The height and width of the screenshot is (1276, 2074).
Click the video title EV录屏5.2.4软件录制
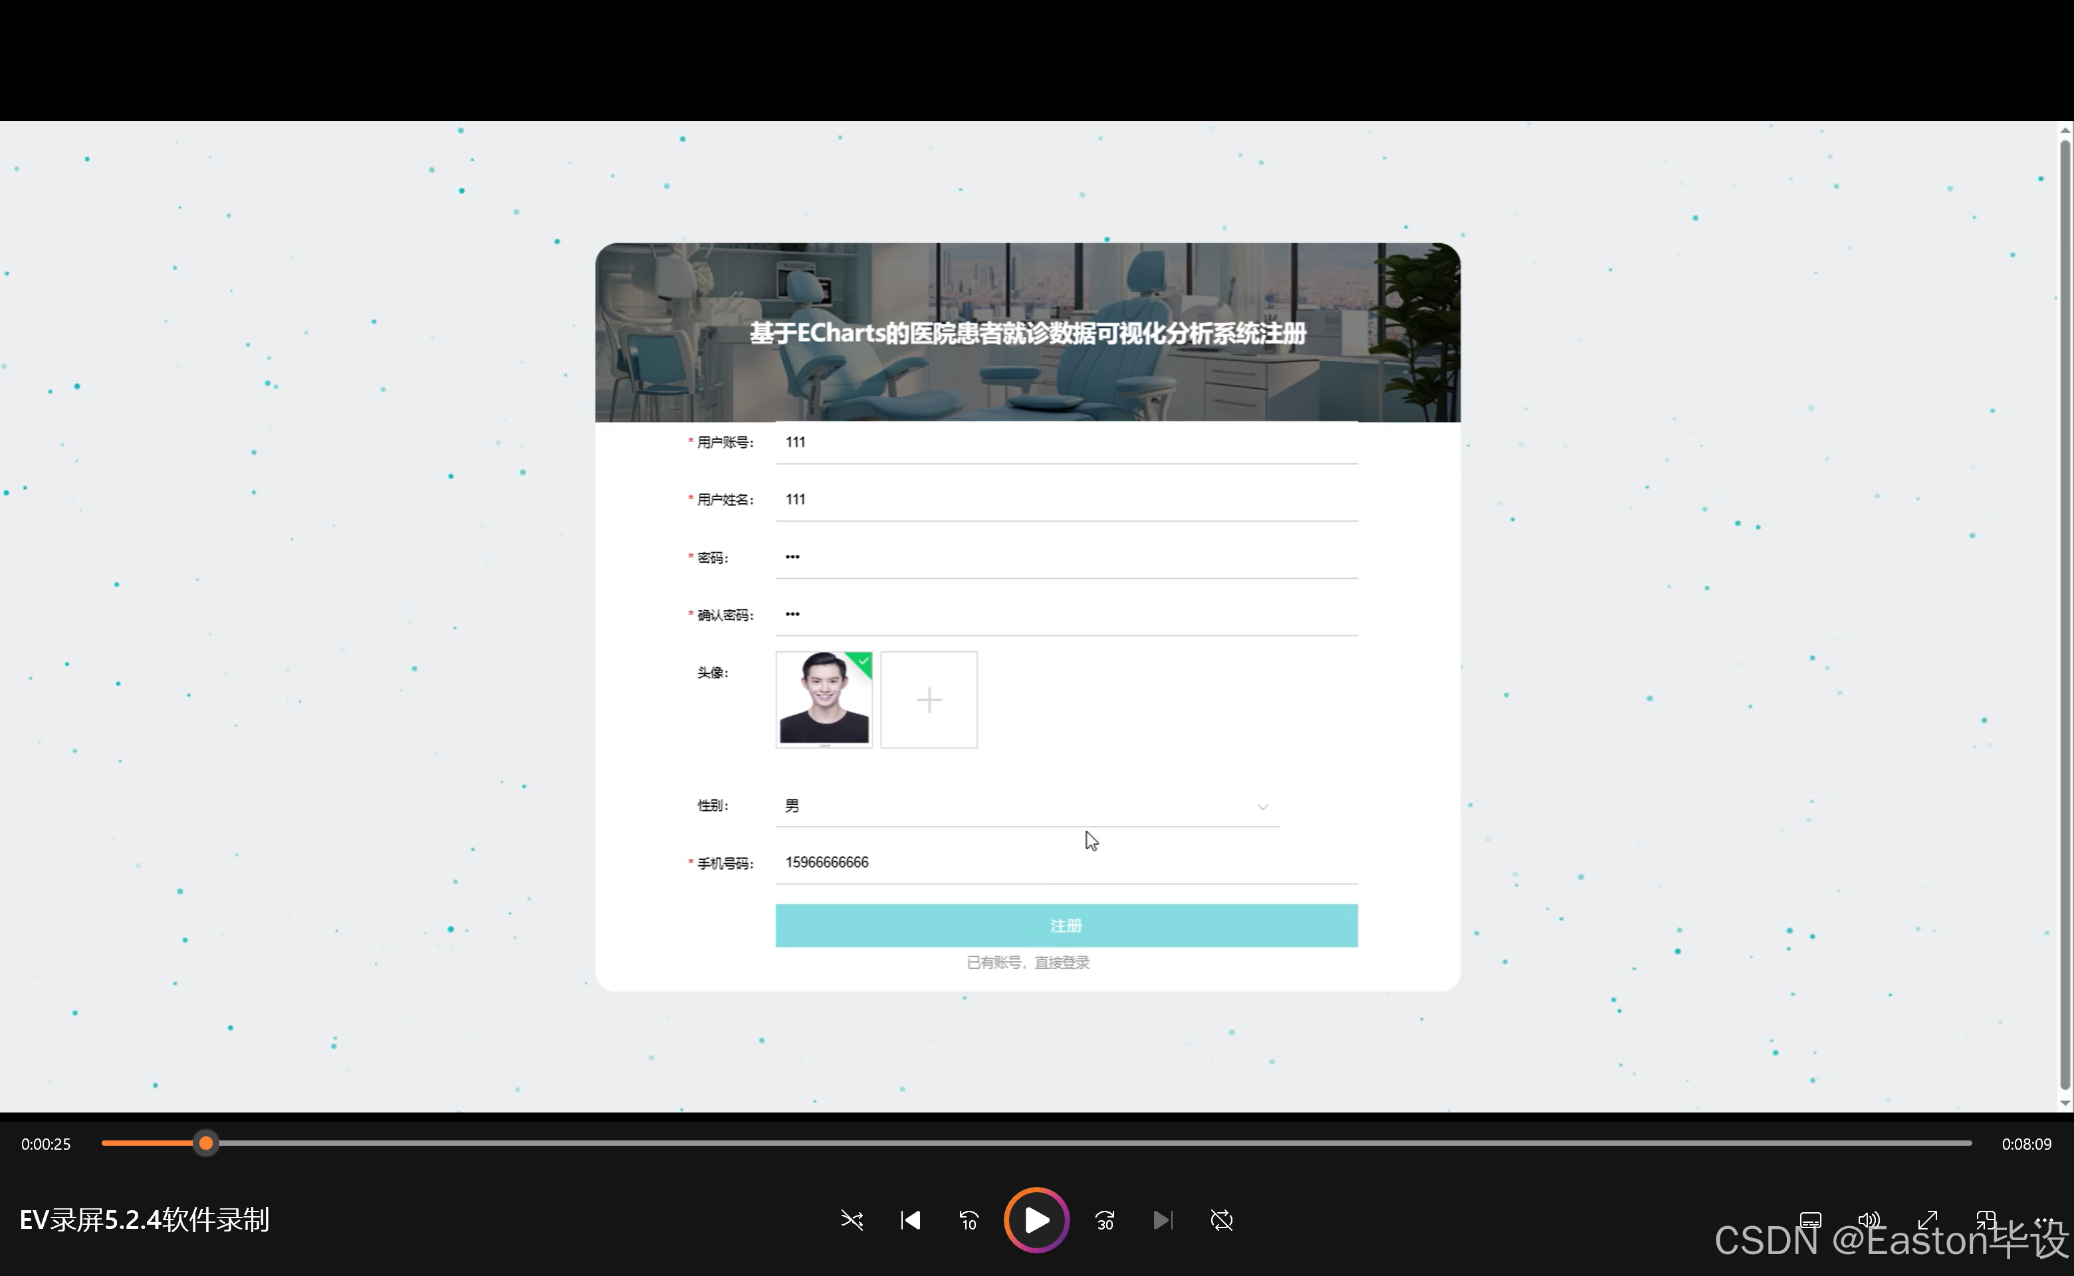tap(144, 1220)
